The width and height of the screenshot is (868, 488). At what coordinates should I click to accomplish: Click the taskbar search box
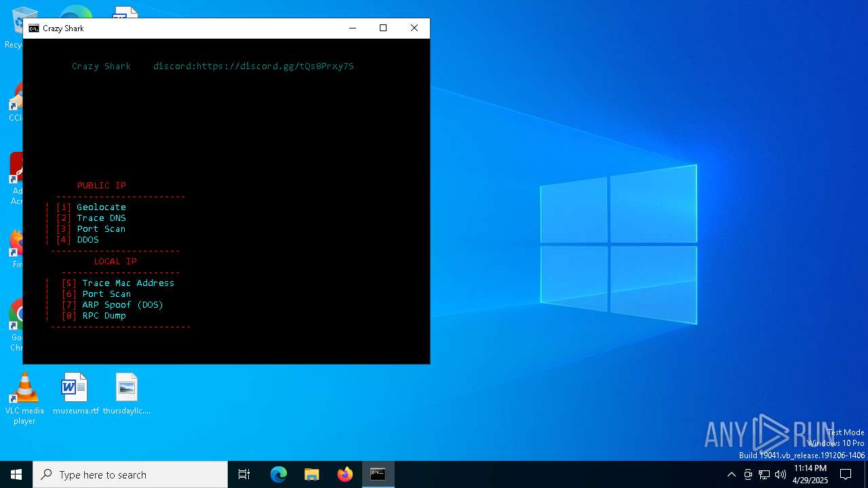[130, 474]
